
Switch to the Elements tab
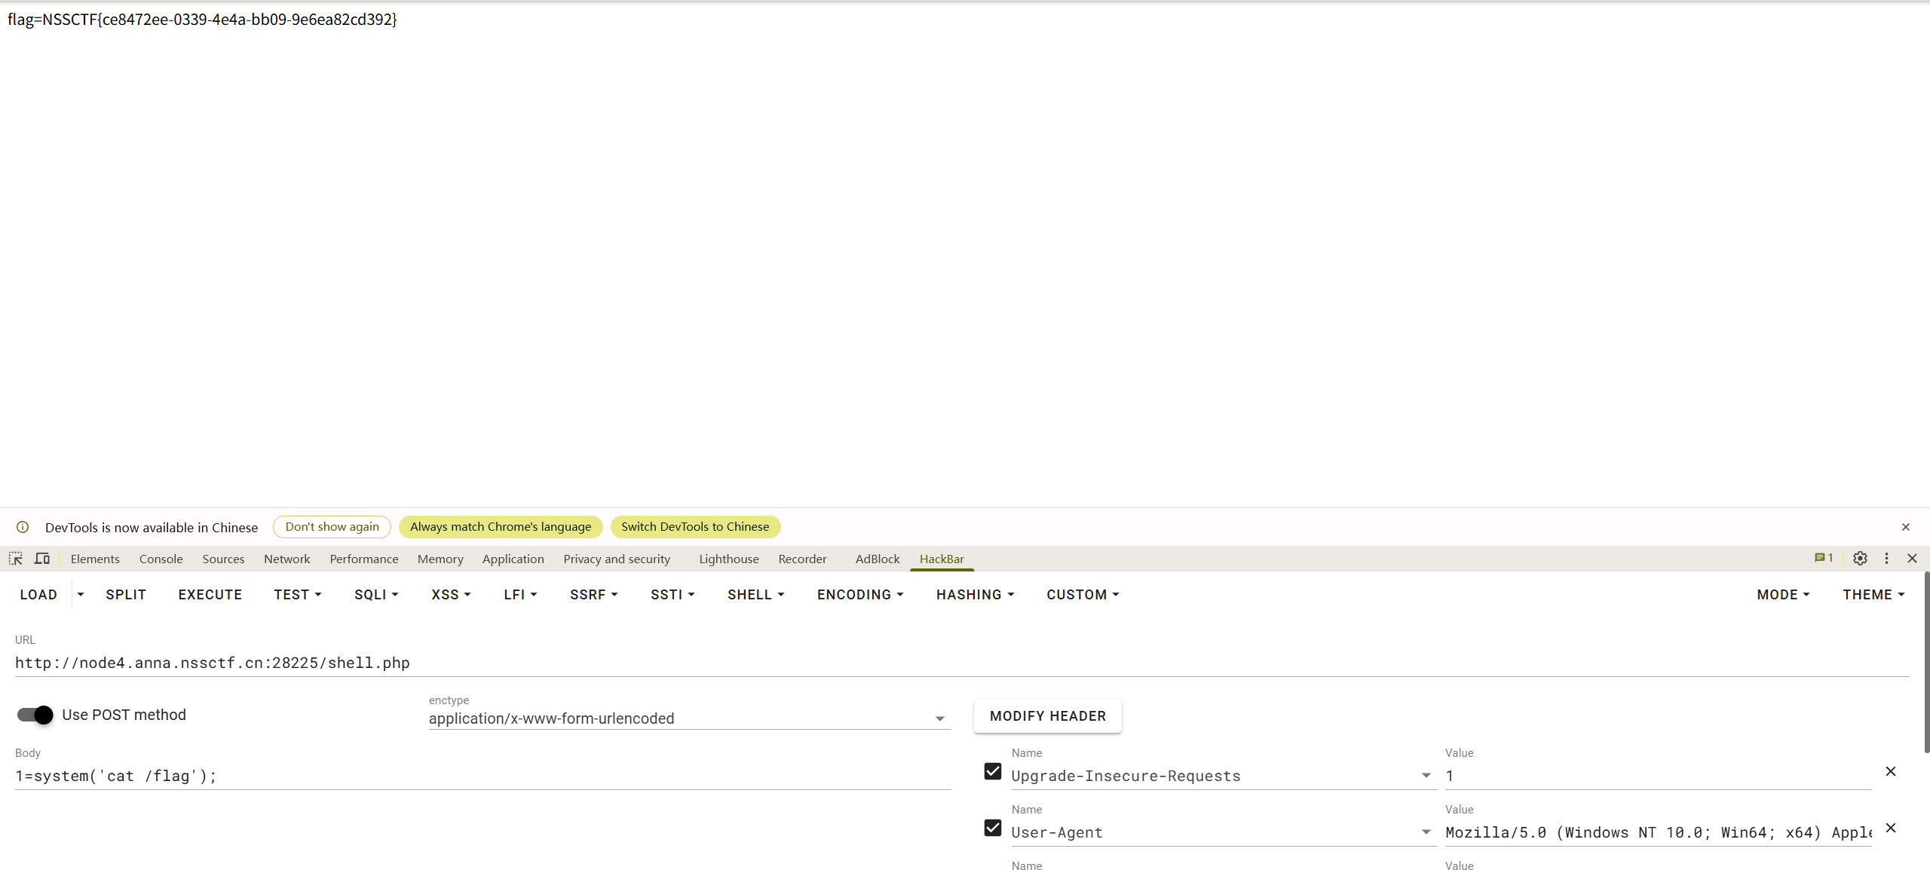pos(95,559)
